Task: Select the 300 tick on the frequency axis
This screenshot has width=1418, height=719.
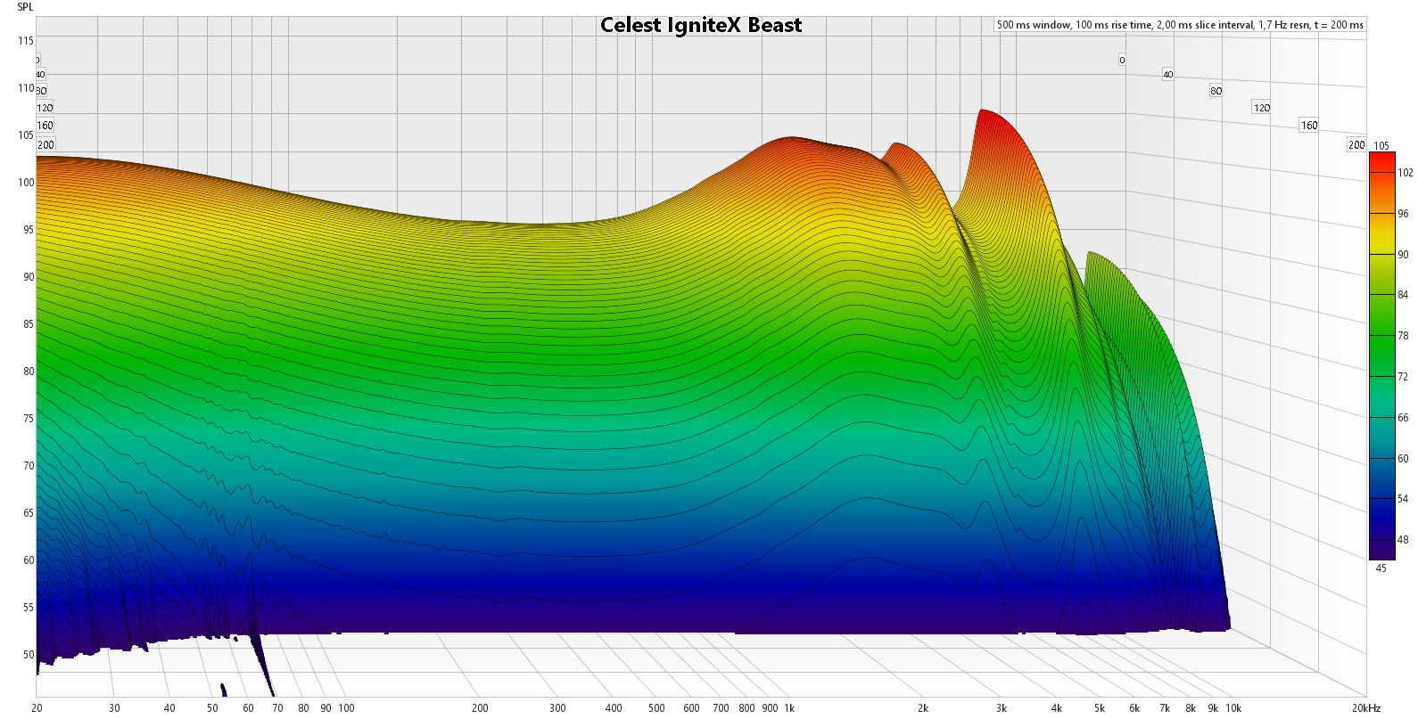Action: click(x=557, y=708)
